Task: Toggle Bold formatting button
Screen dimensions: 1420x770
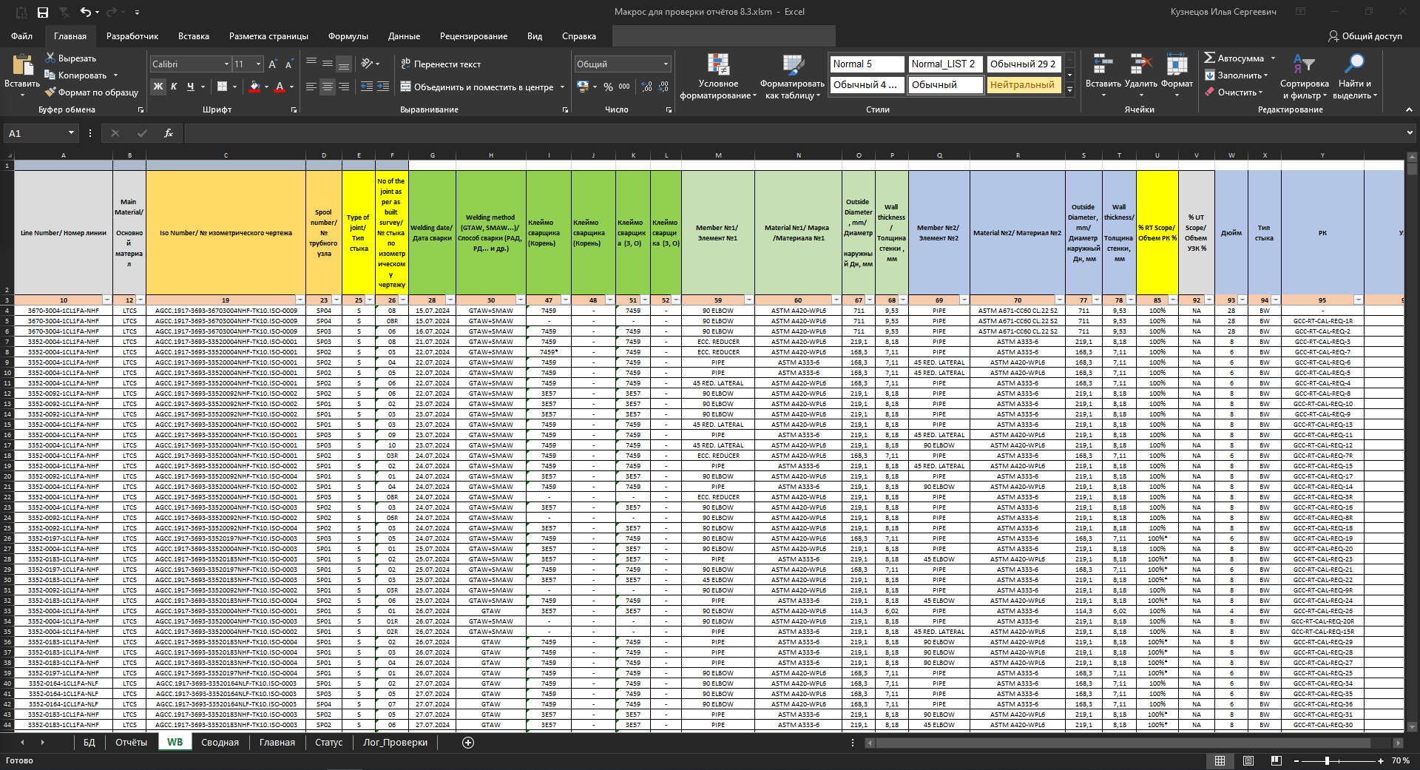Action: click(x=158, y=87)
